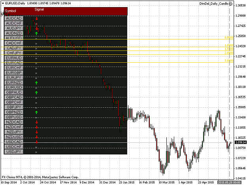The image size is (247, 185).
Task: Click the red down signal arrow for NZDUSD
Action: click(x=36, y=137)
